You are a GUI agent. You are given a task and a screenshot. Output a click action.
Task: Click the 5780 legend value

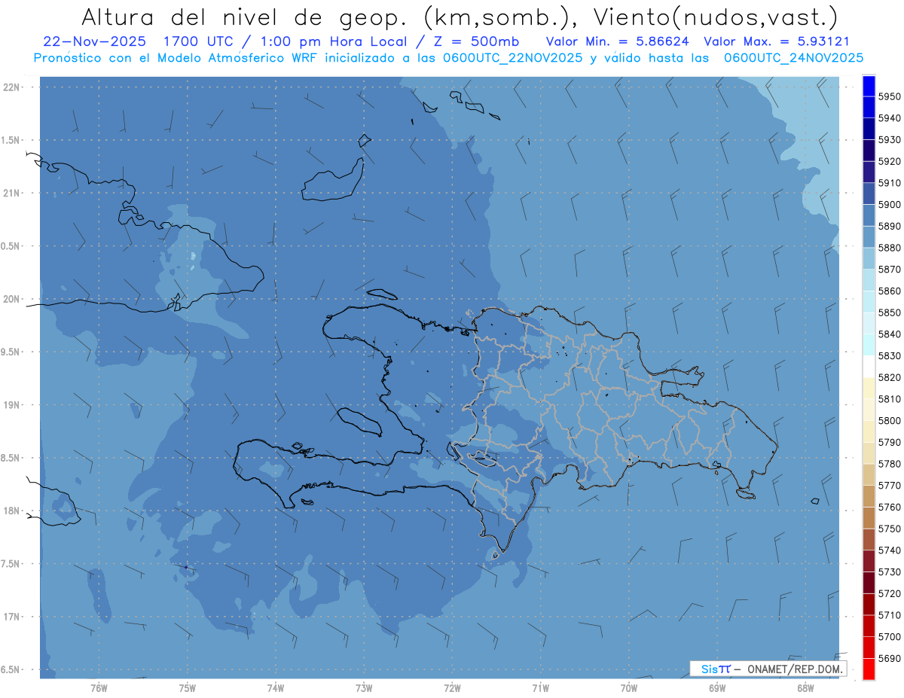point(890,464)
